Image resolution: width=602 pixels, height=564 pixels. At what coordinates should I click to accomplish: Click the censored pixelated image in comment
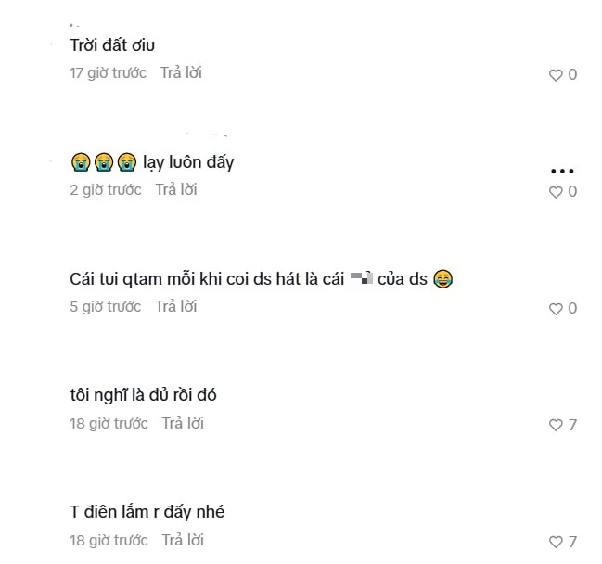tap(361, 277)
